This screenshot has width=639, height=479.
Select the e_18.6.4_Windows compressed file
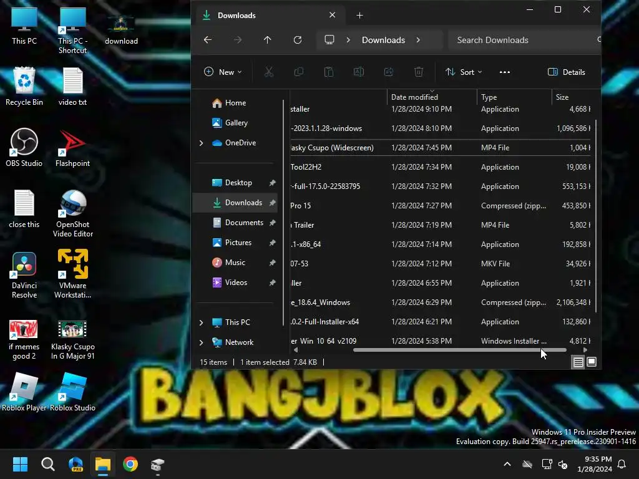pyautogui.click(x=441, y=302)
